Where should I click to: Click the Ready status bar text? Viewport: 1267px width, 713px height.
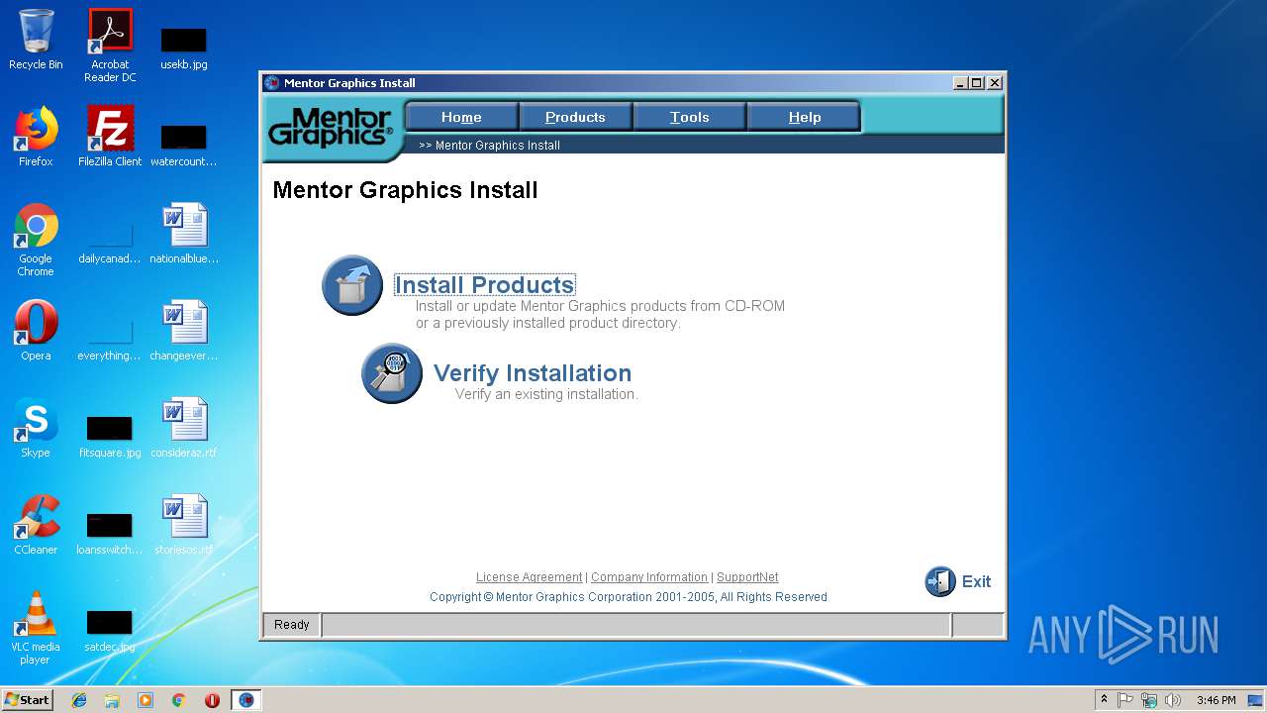click(292, 625)
